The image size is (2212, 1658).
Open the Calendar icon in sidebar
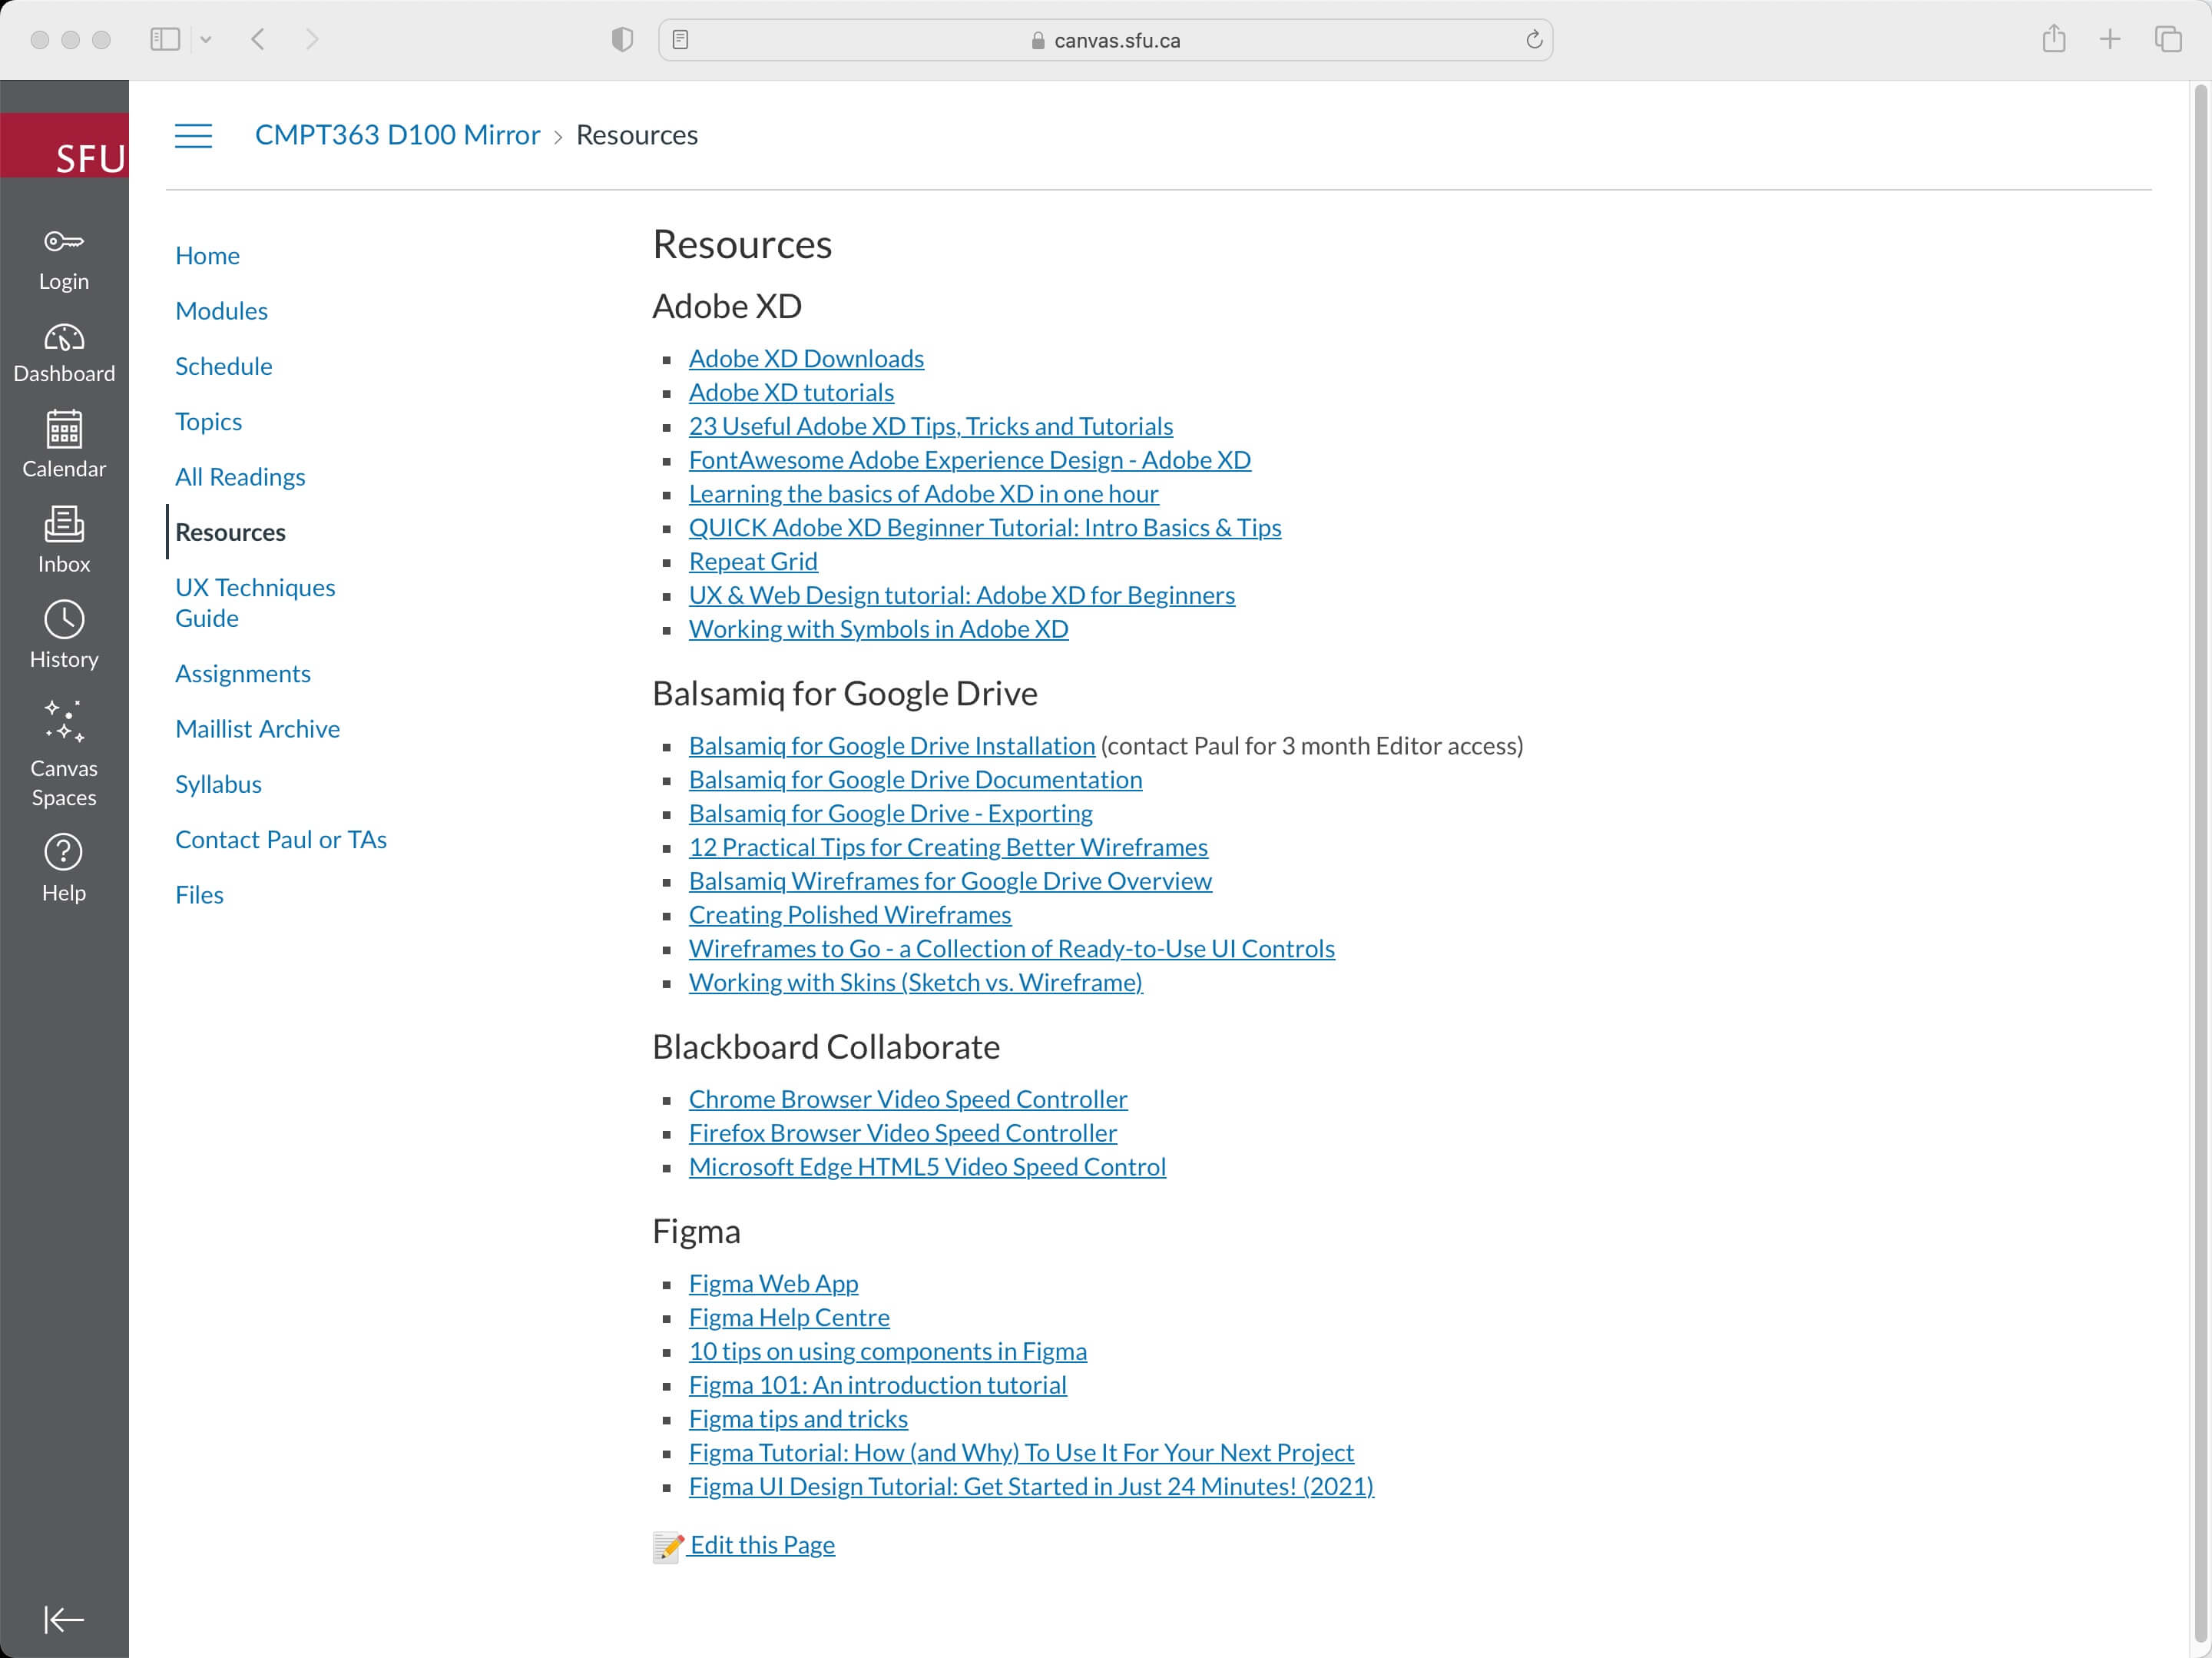coord(64,430)
